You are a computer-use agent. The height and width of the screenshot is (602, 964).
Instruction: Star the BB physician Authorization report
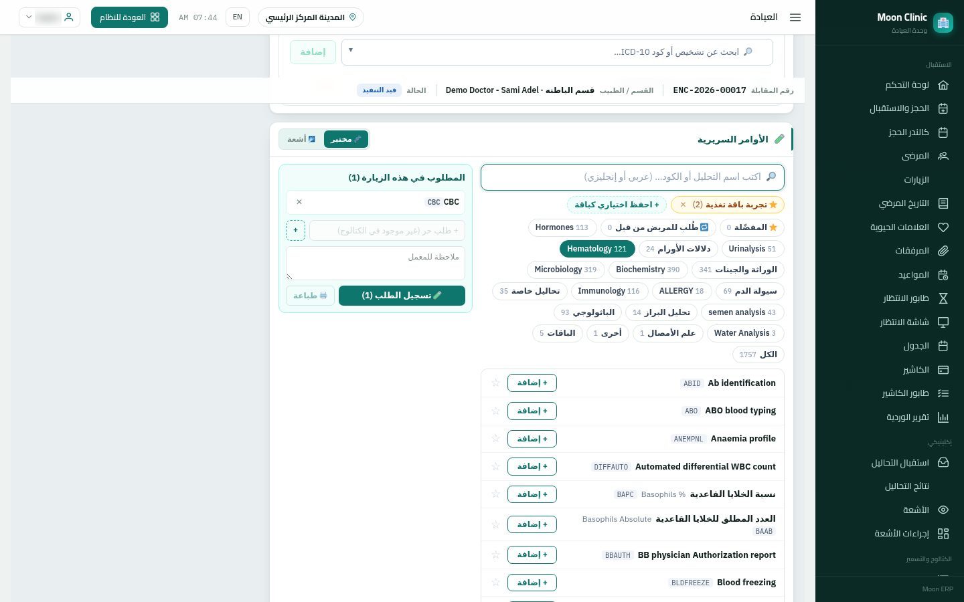496,555
